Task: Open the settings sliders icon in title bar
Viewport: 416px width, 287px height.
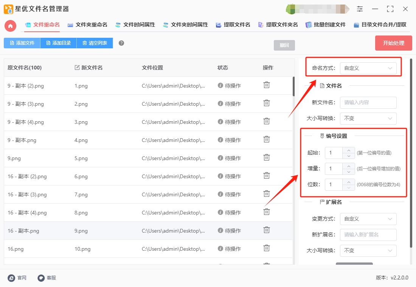Action: click(360, 9)
